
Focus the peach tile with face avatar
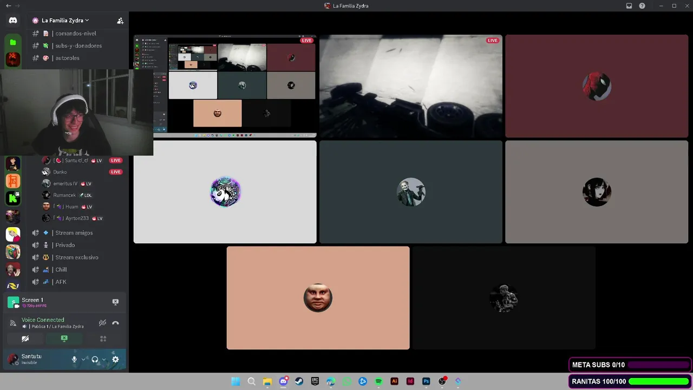(318, 298)
